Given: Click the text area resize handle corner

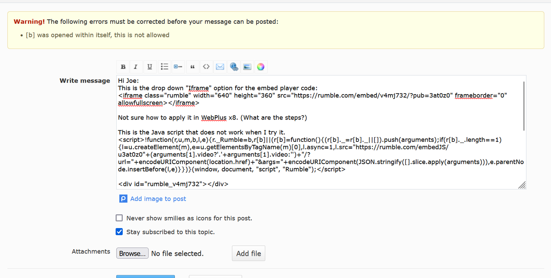Looking at the screenshot, I should 522,185.
